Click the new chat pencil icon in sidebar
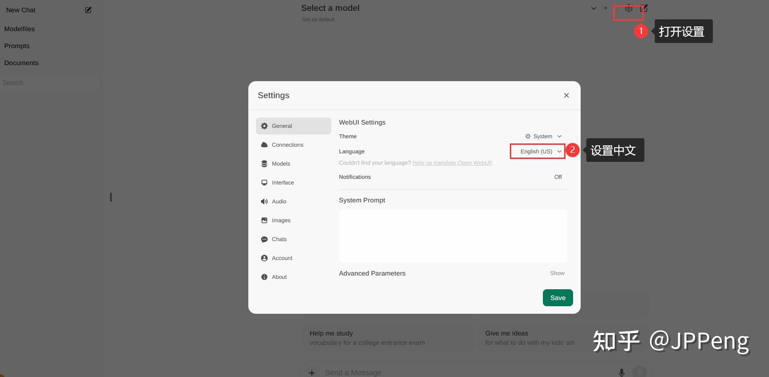The height and width of the screenshot is (377, 769). click(88, 10)
